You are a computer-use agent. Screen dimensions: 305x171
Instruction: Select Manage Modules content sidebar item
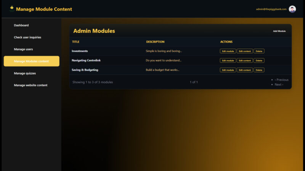click(32, 61)
